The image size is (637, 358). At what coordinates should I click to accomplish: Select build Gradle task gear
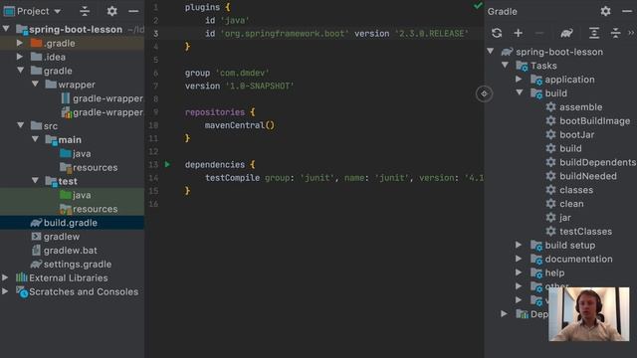(550, 148)
